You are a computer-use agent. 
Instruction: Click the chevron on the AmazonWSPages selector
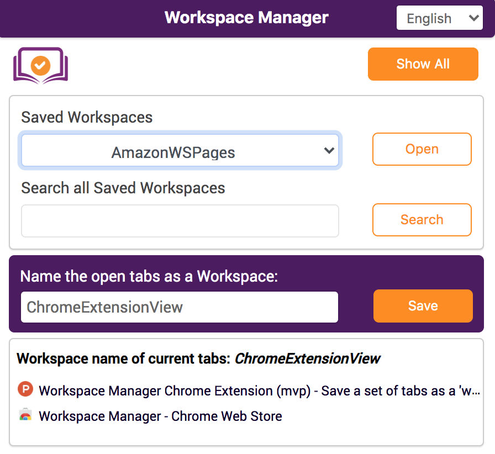[x=329, y=150]
